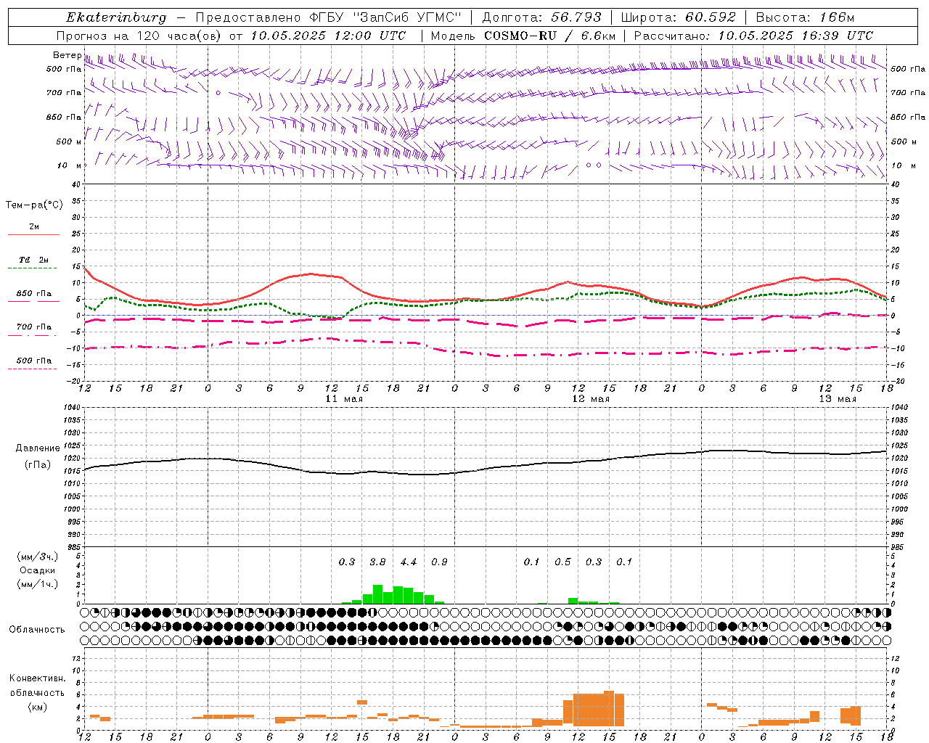Click the Ekaterinburg city title
Viewport: 929px width, 743px height.
point(116,17)
